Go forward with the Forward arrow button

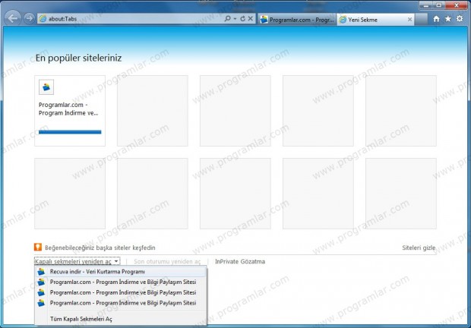coord(29,19)
